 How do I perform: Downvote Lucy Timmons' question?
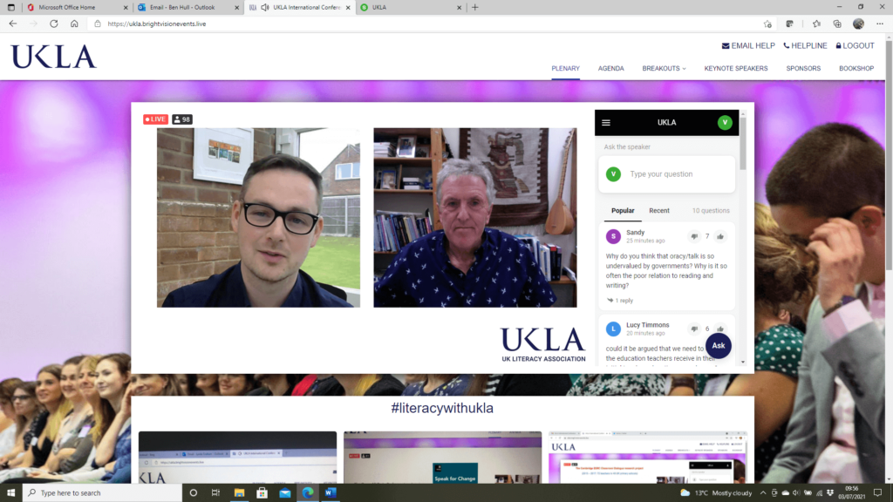coord(693,329)
